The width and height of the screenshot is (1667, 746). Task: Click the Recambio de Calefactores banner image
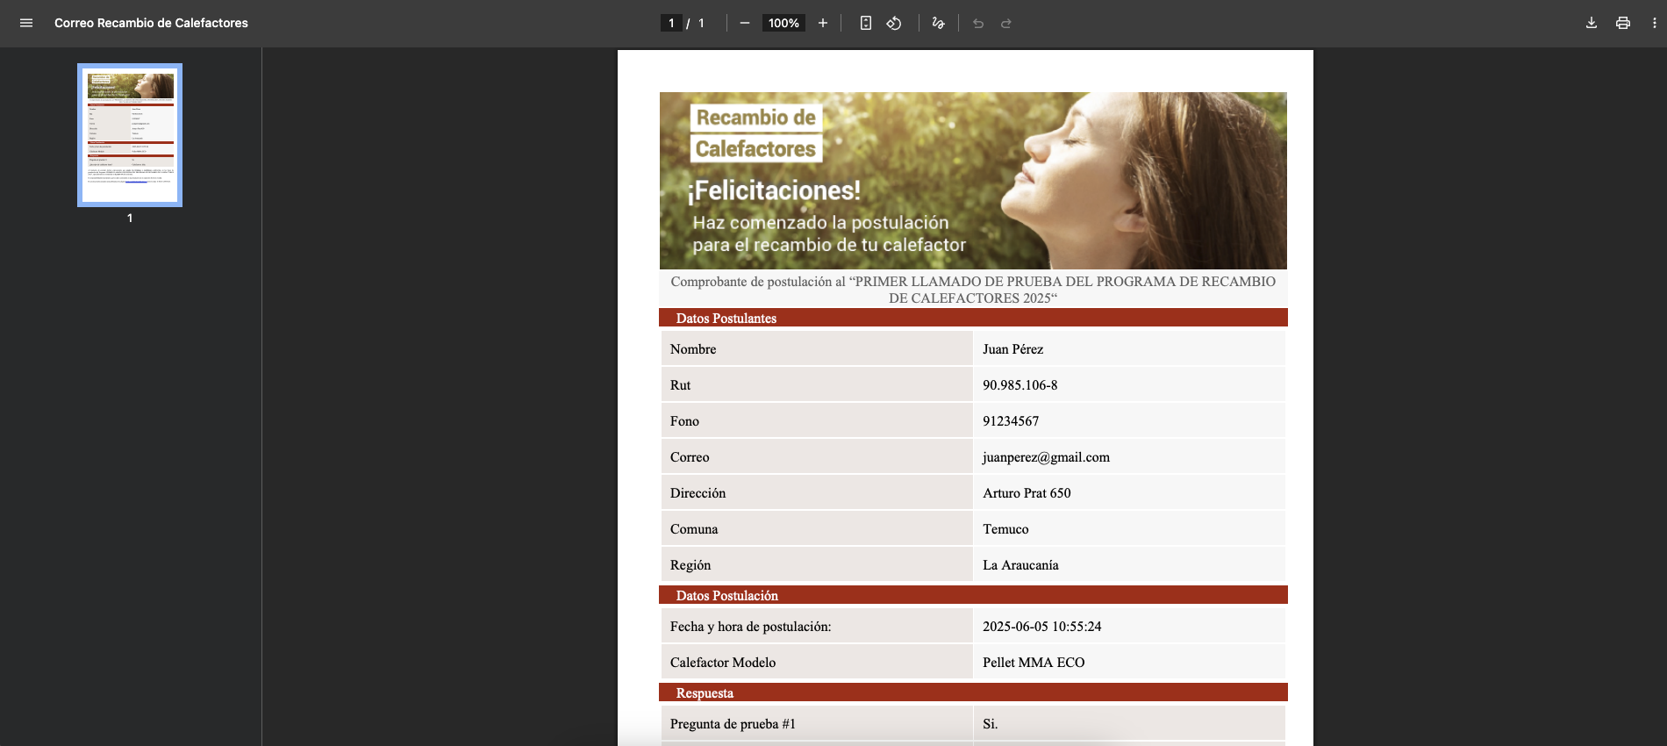(973, 181)
